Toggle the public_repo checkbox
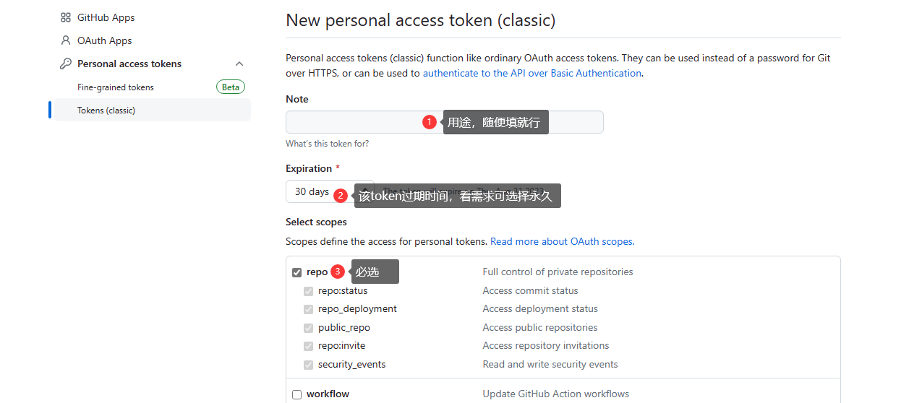 (309, 328)
